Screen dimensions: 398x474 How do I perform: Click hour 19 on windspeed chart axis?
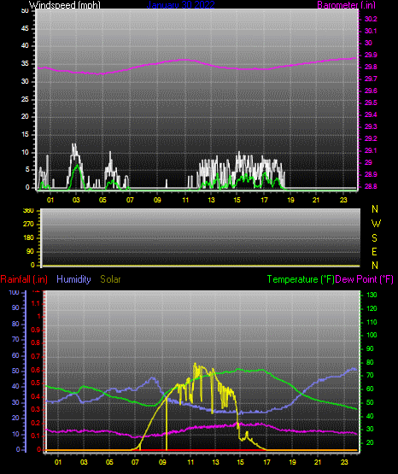[290, 200]
